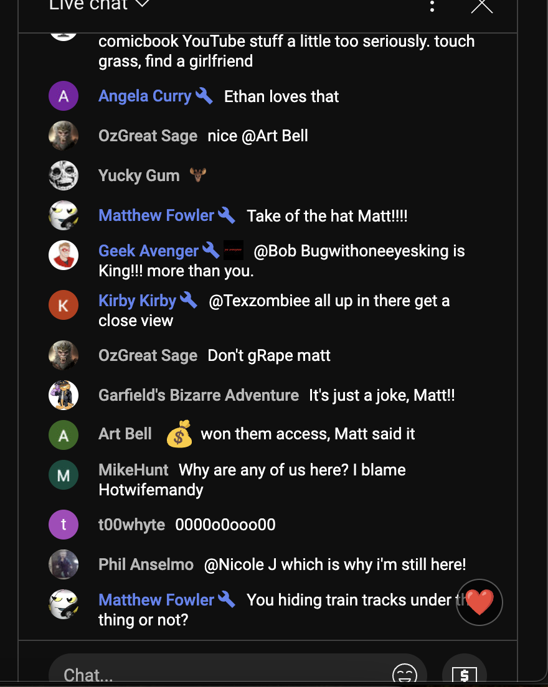Open the Super Chat dollar button
The height and width of the screenshot is (687, 548).
465,674
